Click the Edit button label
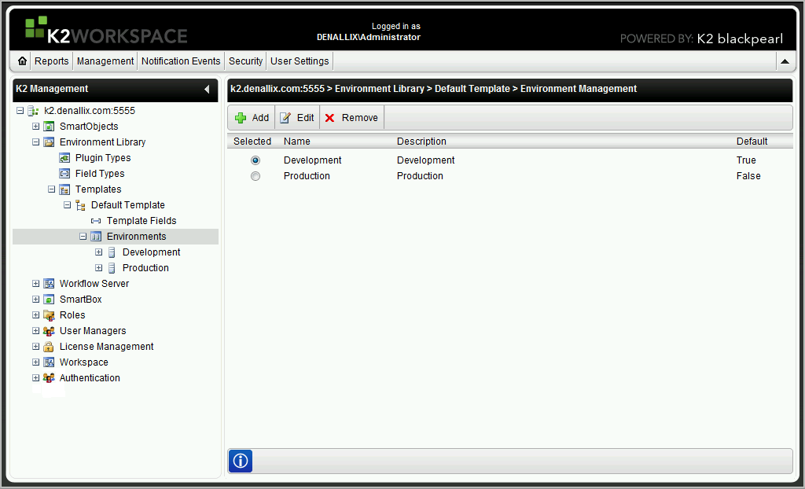Viewport: 805px width, 489px height. click(306, 118)
